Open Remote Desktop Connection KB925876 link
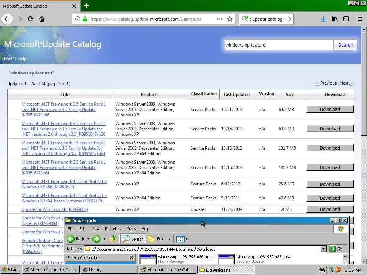Viewport: 367px width, 275px height. (42, 246)
